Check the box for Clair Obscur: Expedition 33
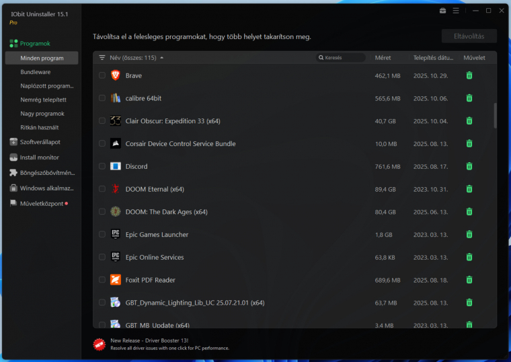This screenshot has width=511, height=362. point(102,121)
